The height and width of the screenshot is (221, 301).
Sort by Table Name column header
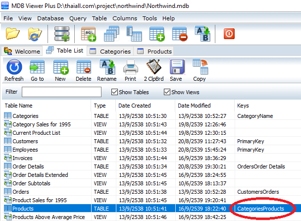tap(19, 106)
